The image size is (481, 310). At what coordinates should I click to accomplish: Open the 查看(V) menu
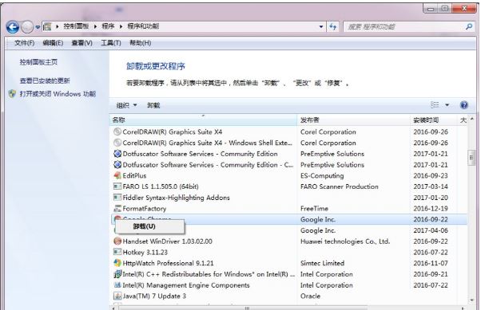(x=81, y=43)
